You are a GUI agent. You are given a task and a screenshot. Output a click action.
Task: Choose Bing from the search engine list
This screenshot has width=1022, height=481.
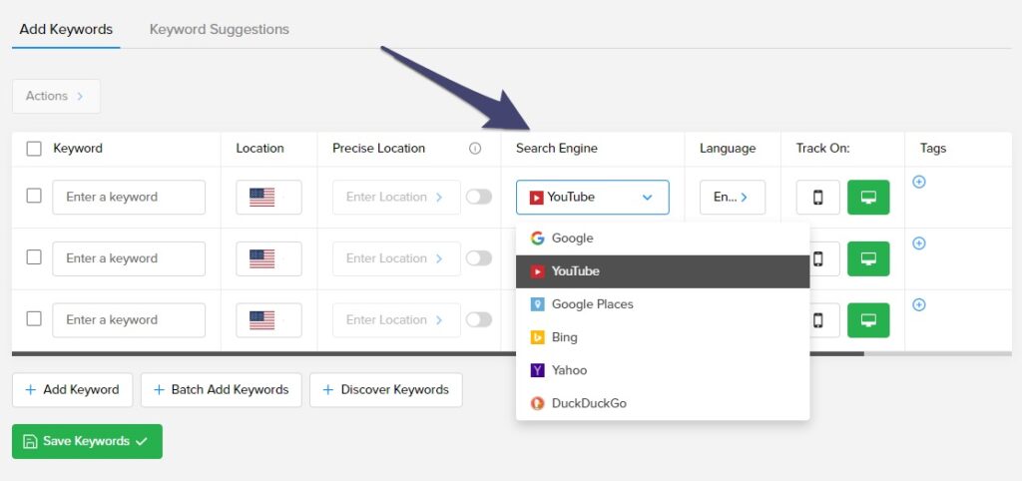[663, 337]
